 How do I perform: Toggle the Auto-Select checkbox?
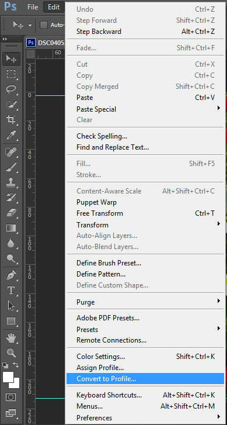pyautogui.click(x=44, y=25)
